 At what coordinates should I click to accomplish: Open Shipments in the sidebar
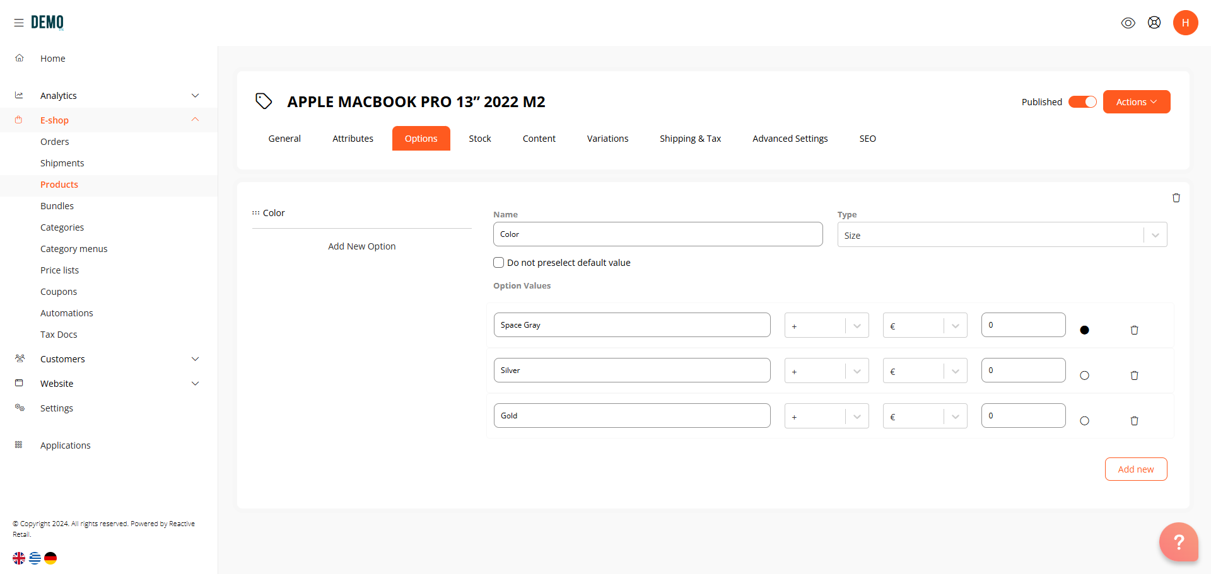click(x=62, y=163)
